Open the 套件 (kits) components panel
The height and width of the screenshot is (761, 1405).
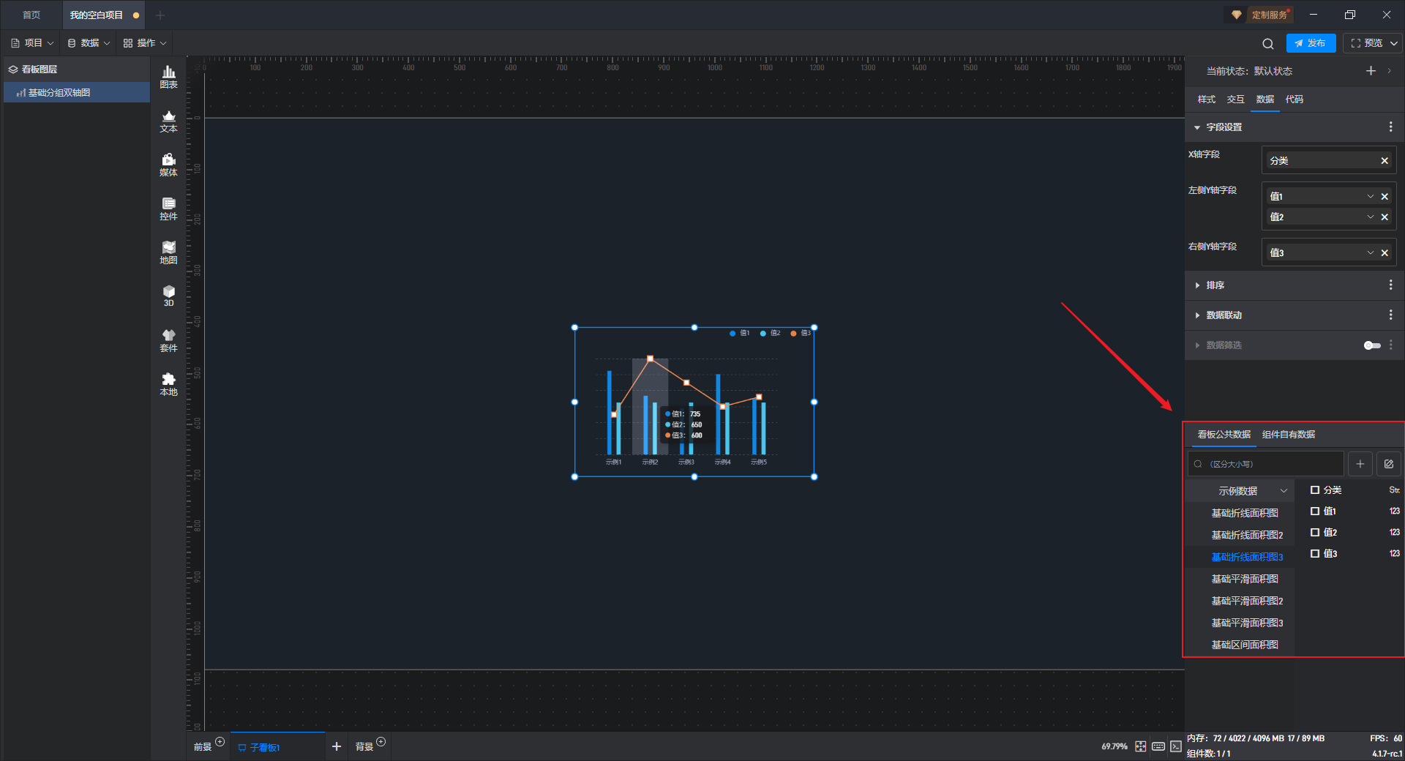pos(168,340)
